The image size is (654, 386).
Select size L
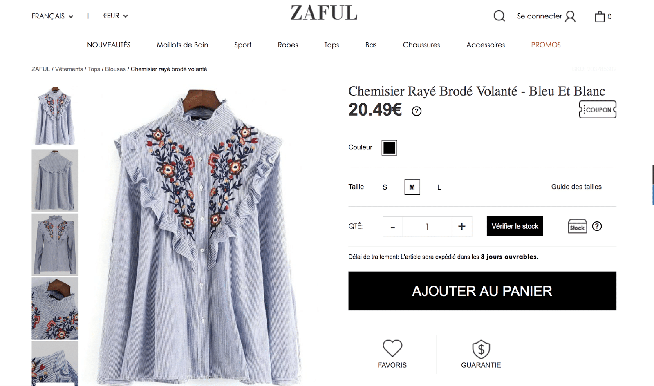click(439, 187)
